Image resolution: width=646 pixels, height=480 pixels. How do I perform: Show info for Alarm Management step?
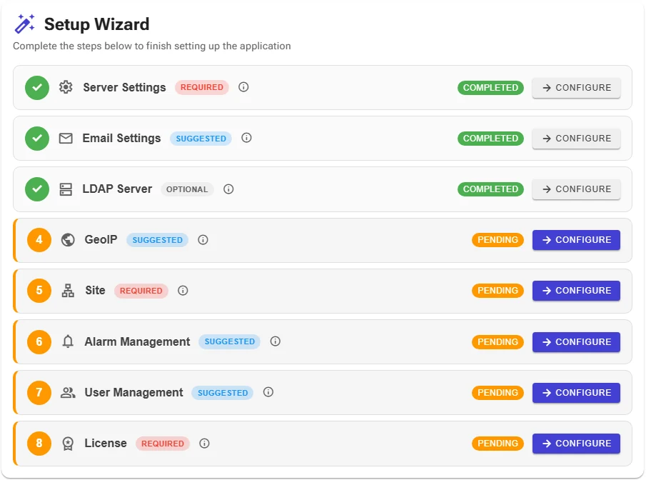pyautogui.click(x=276, y=341)
